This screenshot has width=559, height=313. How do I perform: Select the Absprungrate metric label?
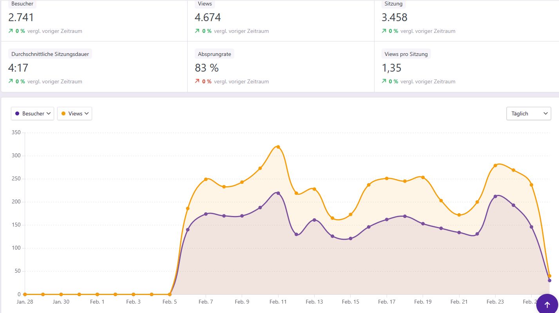pos(214,54)
